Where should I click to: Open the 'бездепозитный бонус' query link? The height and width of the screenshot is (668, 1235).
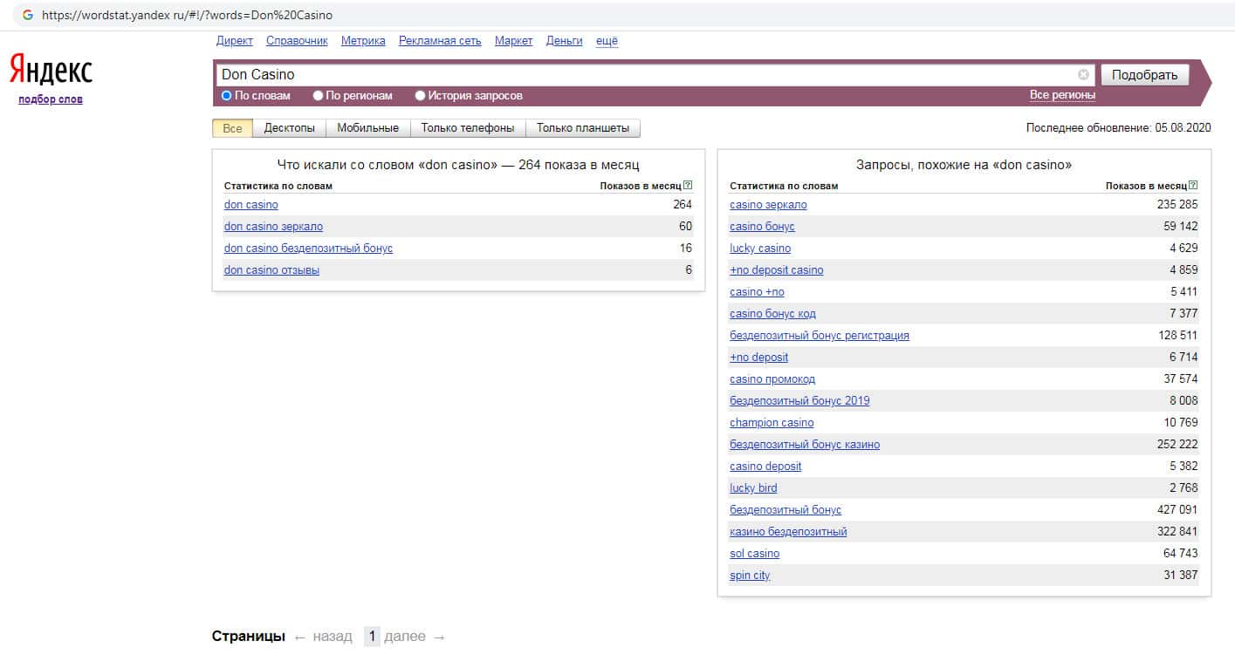(x=786, y=510)
